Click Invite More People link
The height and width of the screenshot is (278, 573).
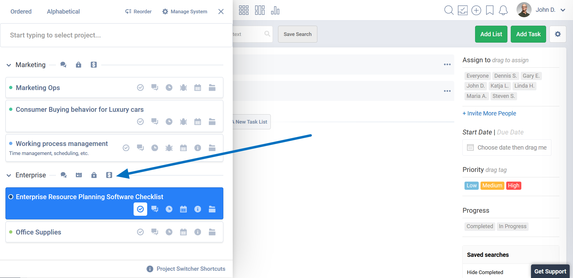(x=489, y=113)
